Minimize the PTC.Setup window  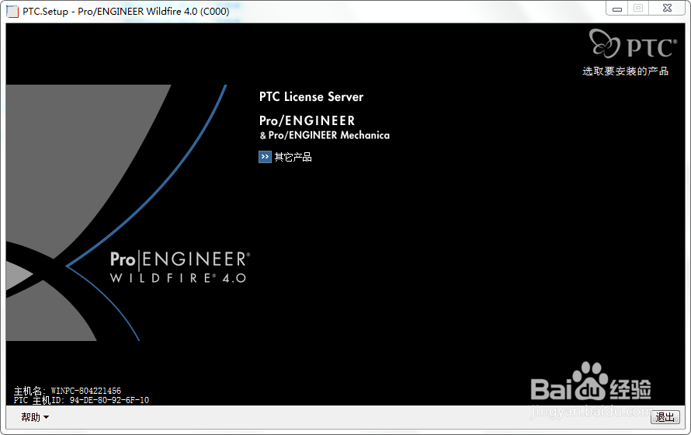(617, 9)
